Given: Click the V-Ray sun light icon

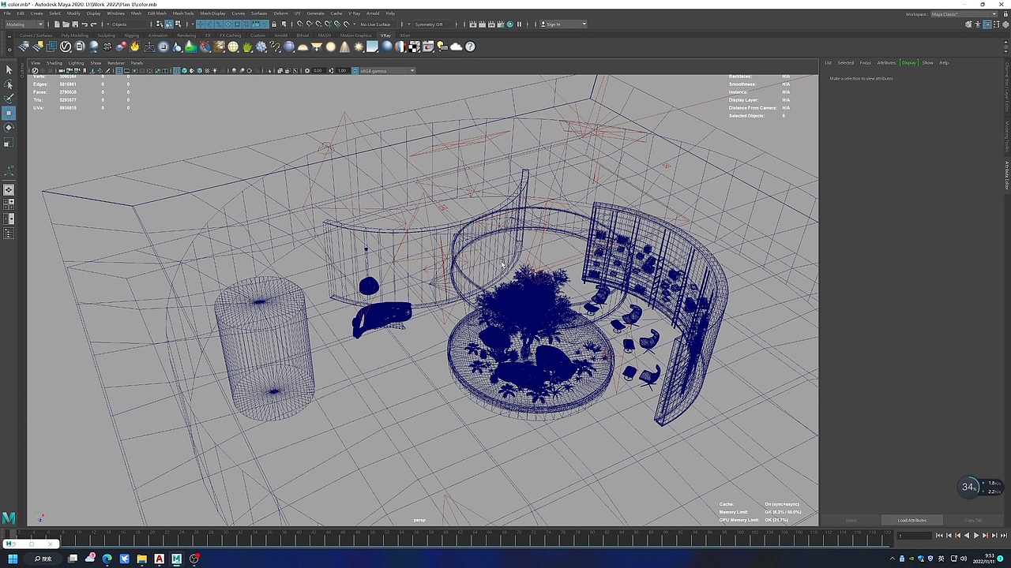Looking at the screenshot, I should 359,47.
